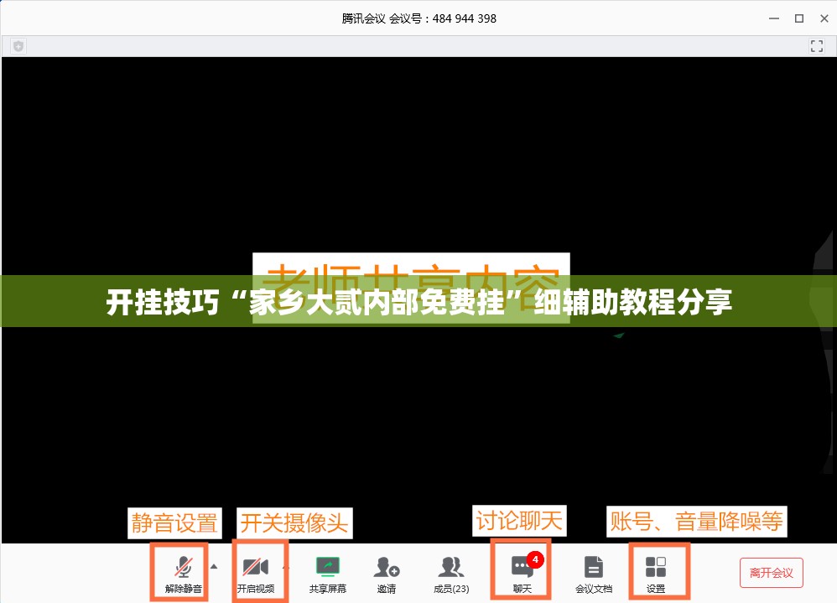
Task: Open meeting documents (会议文档)
Action: 594,574
